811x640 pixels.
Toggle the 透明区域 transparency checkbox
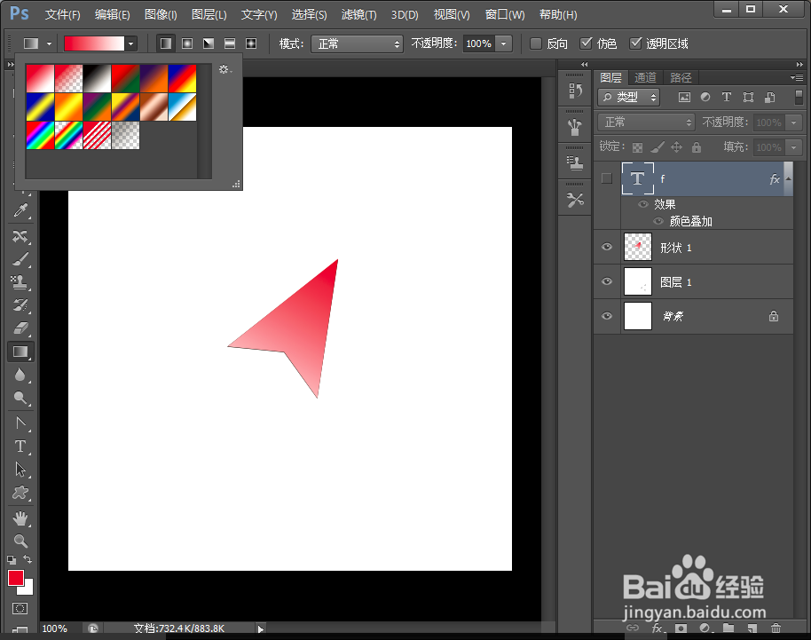pyautogui.click(x=635, y=43)
